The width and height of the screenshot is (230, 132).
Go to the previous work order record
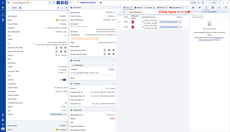207,3
